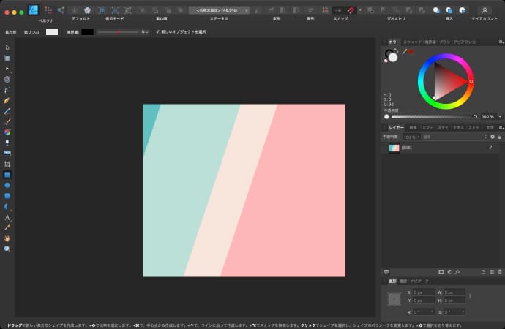This screenshot has width=505, height=329.
Task: Pick the eyedropper in Color panel
Action: click(404, 52)
